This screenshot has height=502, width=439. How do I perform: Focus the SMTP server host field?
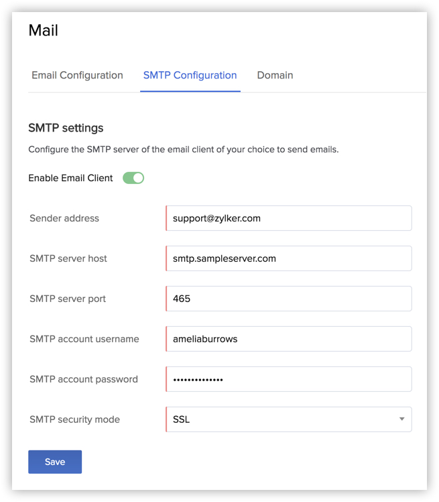tap(289, 258)
